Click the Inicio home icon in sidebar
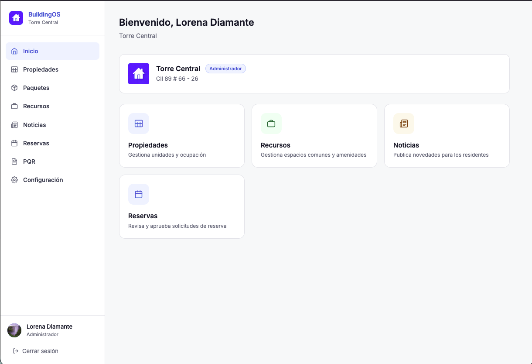Image resolution: width=532 pixels, height=364 pixels. coord(14,51)
